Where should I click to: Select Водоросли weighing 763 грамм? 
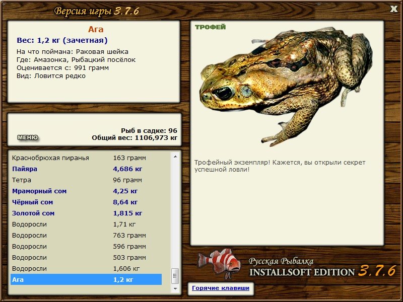click(86, 235)
